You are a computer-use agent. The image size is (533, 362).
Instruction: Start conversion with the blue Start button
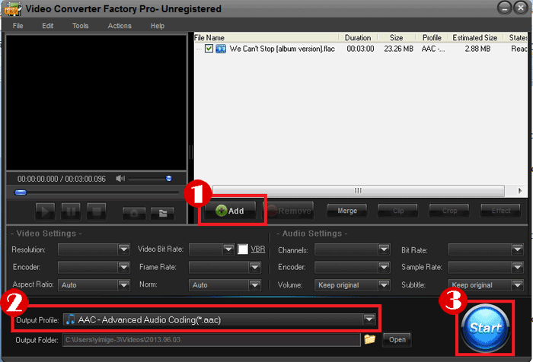pyautogui.click(x=486, y=328)
